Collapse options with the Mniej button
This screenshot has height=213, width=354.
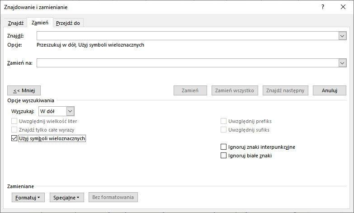(x=24, y=90)
